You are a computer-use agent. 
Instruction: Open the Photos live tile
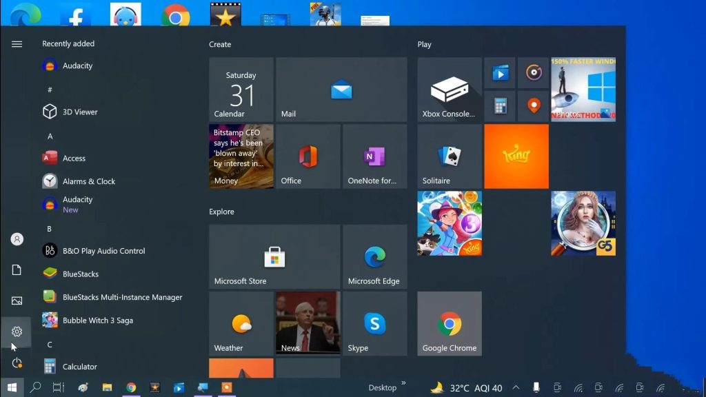click(583, 89)
